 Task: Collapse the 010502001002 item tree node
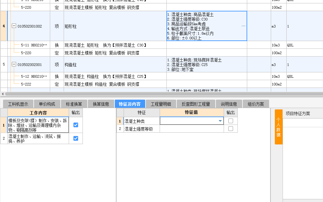point(14,26)
